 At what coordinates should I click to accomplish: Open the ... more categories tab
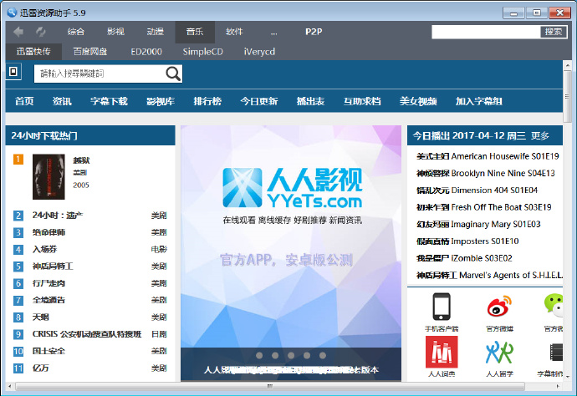pos(273,32)
